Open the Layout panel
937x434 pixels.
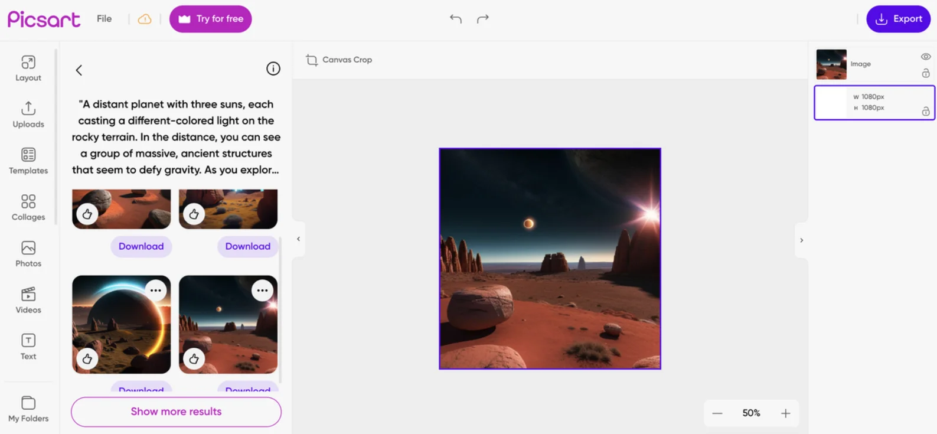pos(28,68)
